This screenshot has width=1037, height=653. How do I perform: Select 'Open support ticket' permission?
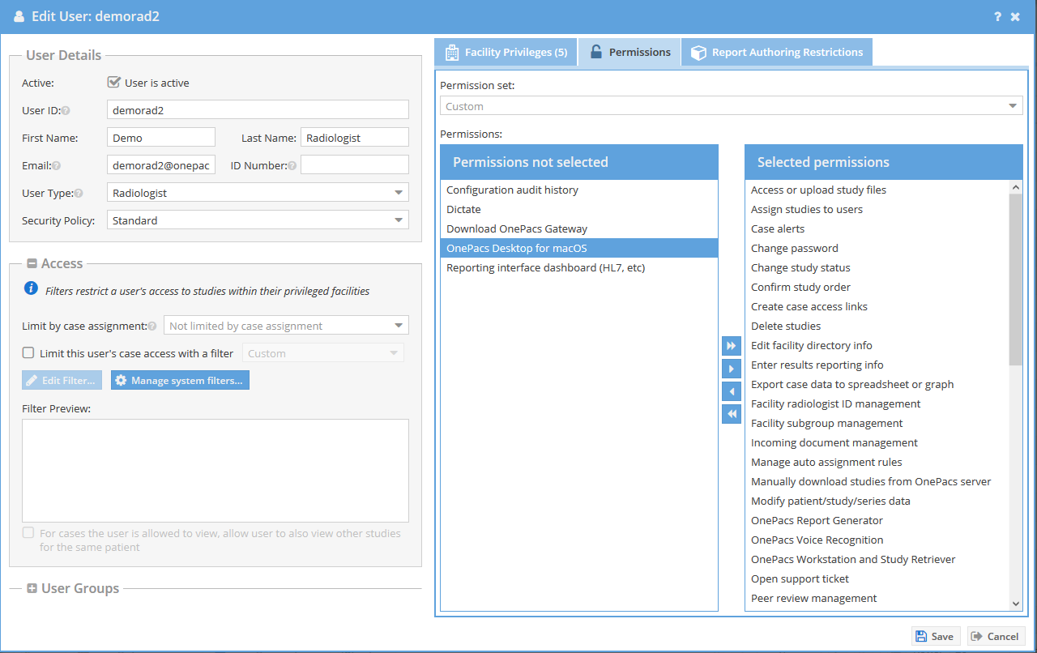tap(877, 578)
